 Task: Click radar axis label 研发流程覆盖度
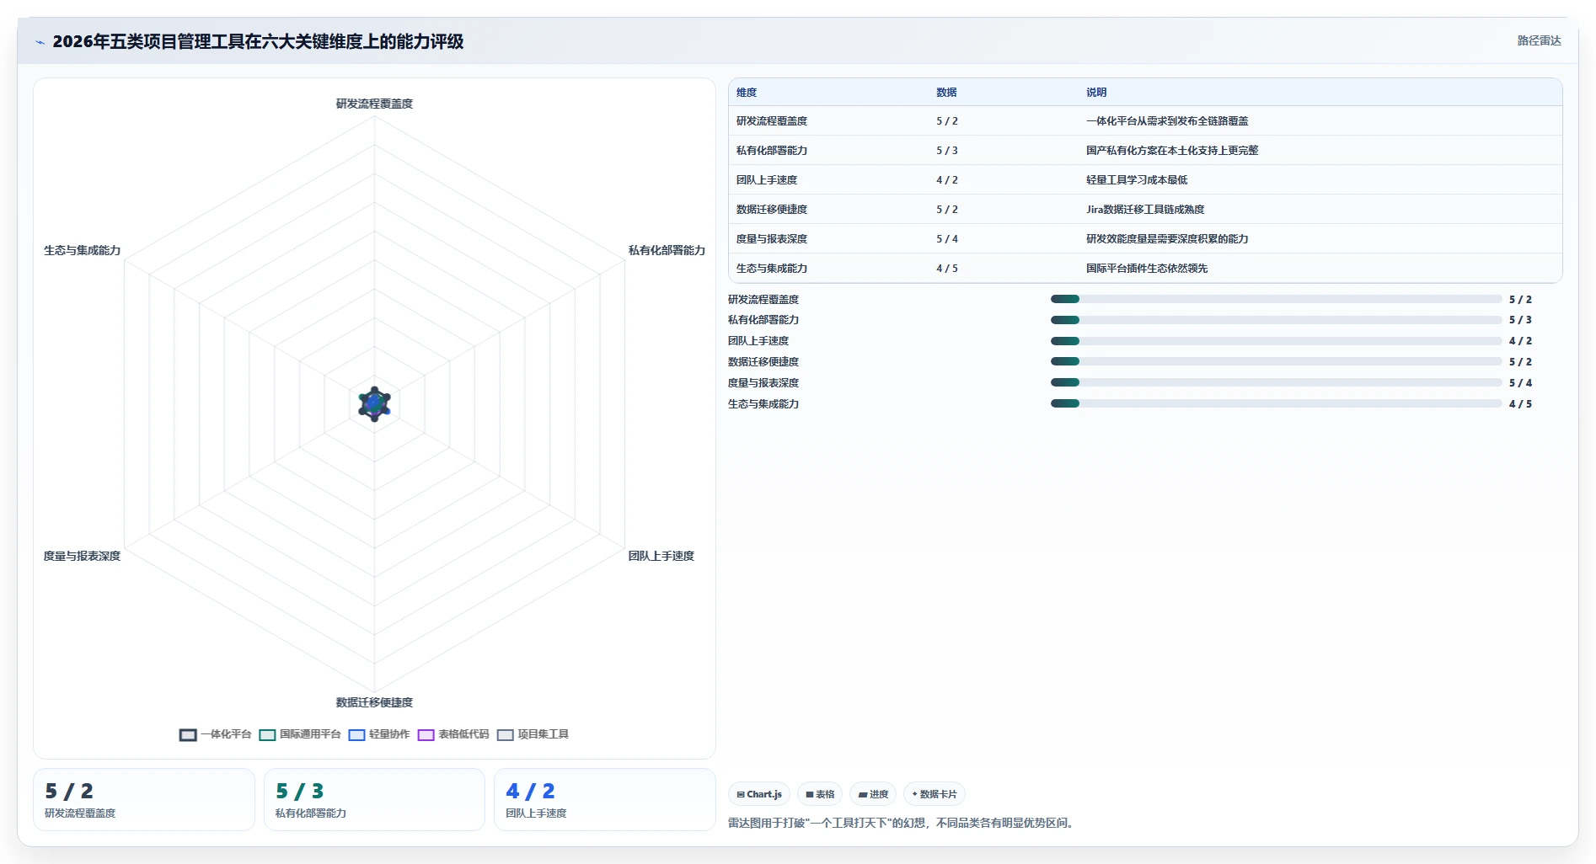[374, 104]
